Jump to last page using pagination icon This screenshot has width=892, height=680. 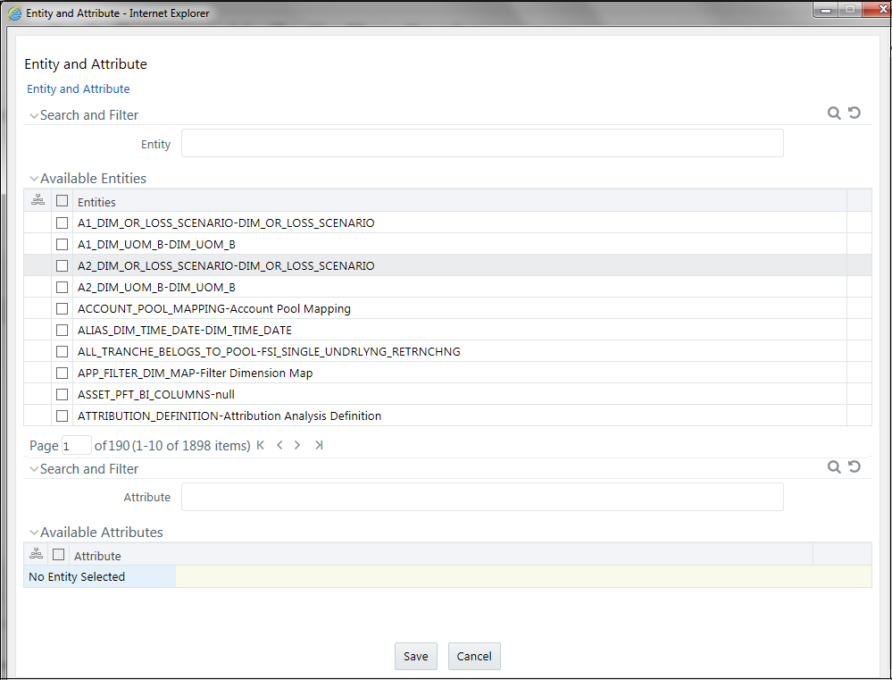tap(319, 444)
